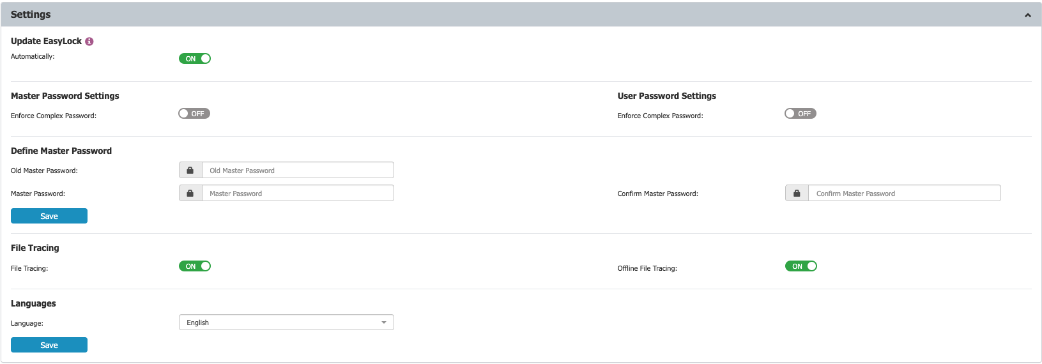Click the Update EasyLock heading
Screen dimensions: 1042x364
[46, 41]
